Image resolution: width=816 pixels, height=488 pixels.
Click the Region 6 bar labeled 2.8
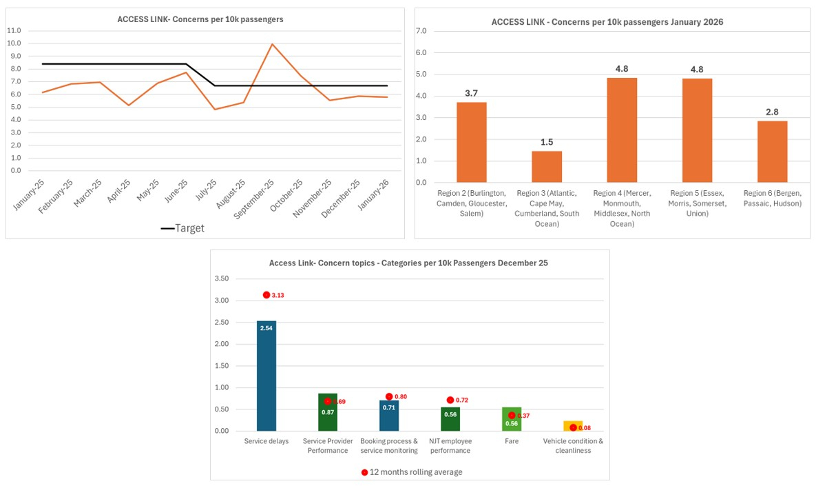772,152
